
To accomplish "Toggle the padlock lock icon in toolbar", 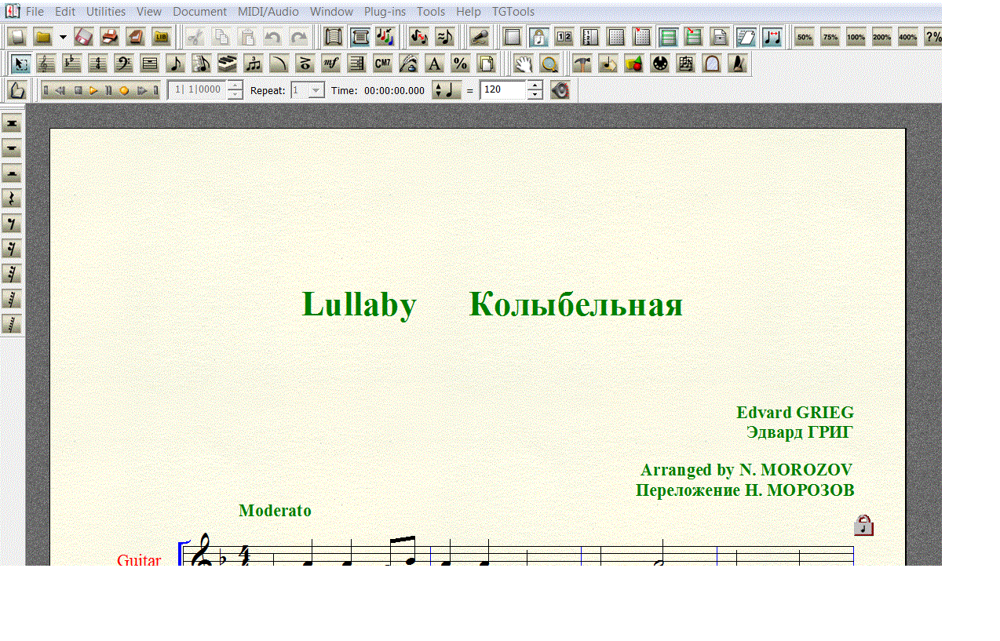I will coord(538,37).
